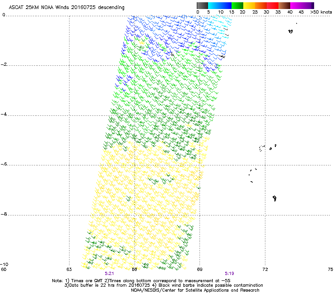Click the purple time stamp '5:19'
The height and width of the screenshot is (293, 334).
(x=229, y=274)
